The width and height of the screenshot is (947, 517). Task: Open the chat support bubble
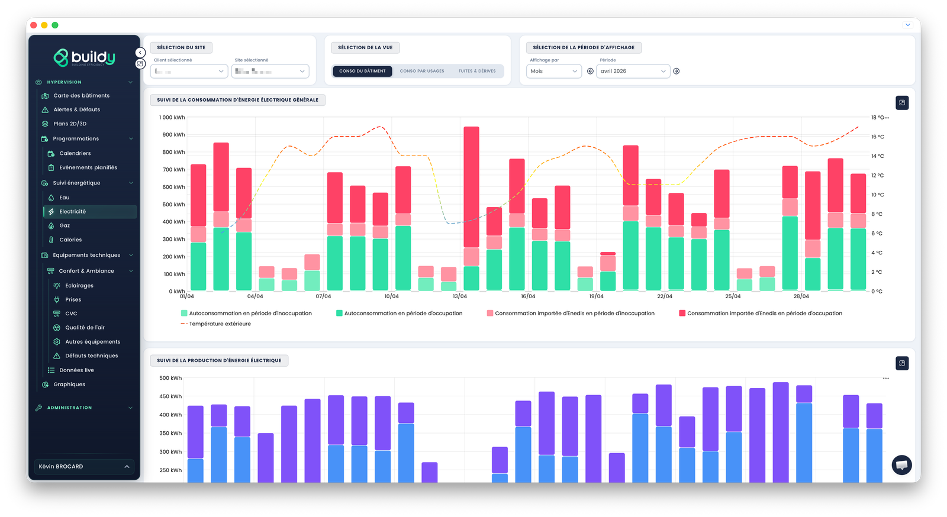902,465
